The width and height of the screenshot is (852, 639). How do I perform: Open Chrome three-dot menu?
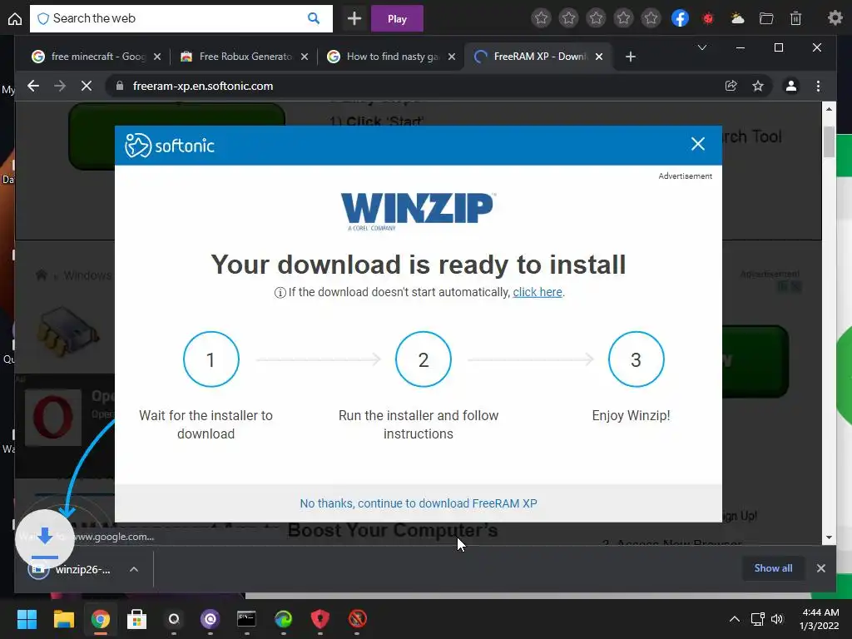[x=818, y=86]
